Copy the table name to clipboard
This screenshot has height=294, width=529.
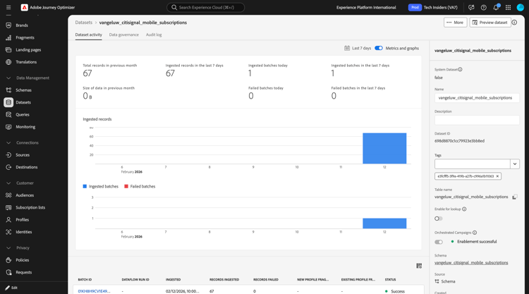[514, 197]
